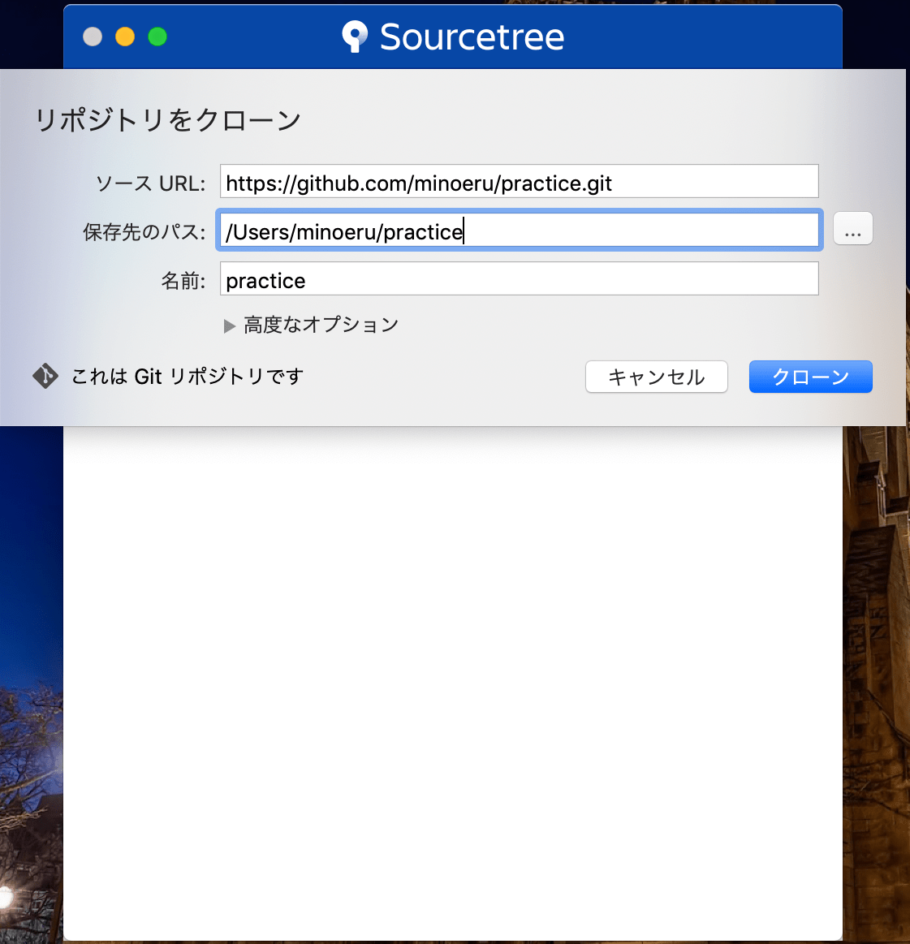Click inside the ソース URL field
The height and width of the screenshot is (944, 910).
coord(519,181)
